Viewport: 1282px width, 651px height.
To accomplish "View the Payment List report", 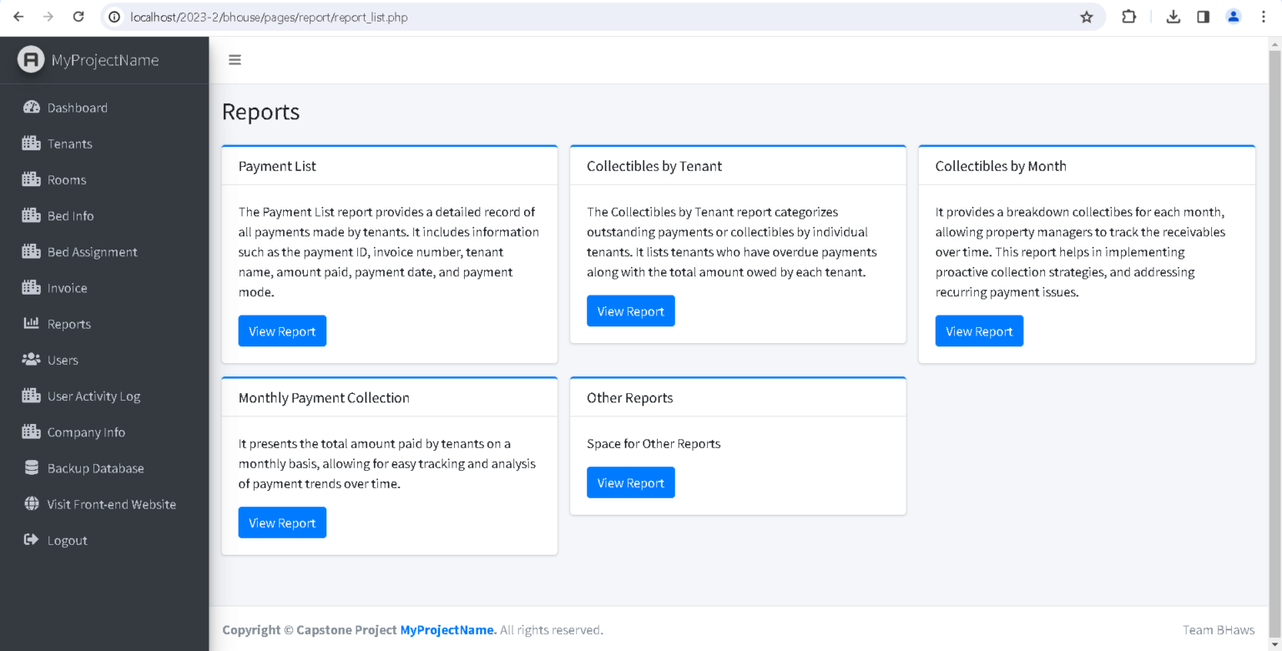I will pos(282,331).
